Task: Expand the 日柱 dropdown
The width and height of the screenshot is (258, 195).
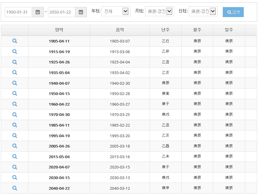Action: (203, 11)
